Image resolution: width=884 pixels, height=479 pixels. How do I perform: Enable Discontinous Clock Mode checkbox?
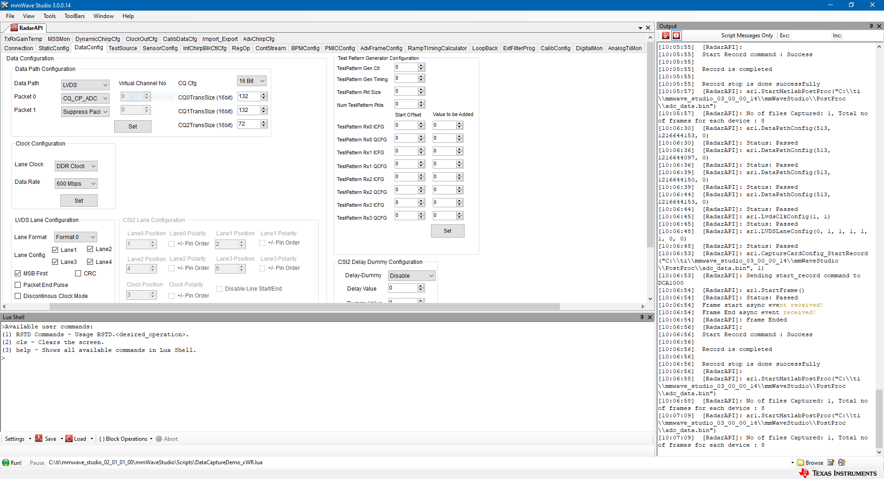tap(18, 296)
